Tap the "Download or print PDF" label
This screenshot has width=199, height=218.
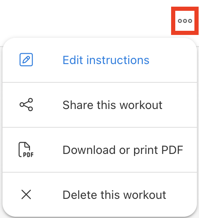pyautogui.click(x=123, y=150)
